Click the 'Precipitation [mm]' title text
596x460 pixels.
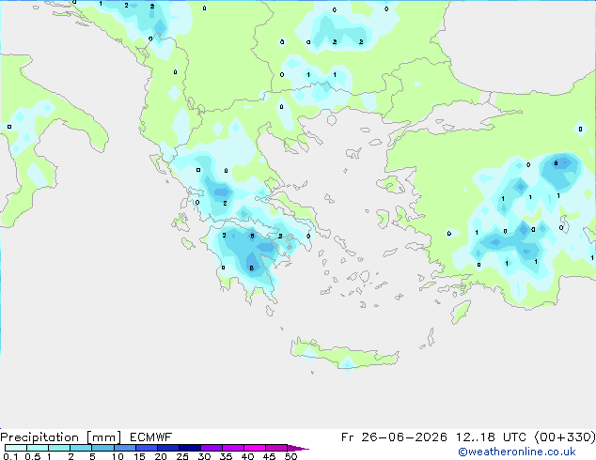tap(60, 437)
